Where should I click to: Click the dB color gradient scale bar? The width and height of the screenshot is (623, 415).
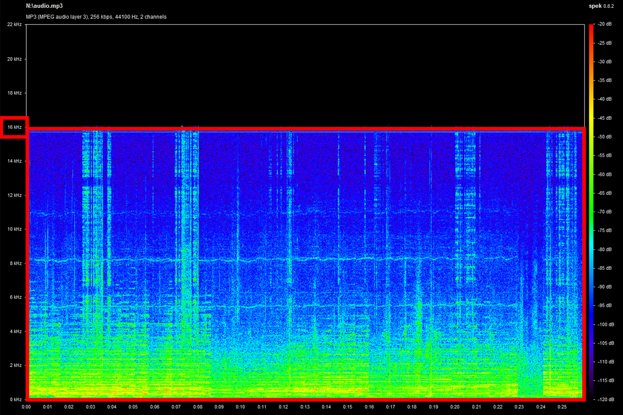coord(591,212)
